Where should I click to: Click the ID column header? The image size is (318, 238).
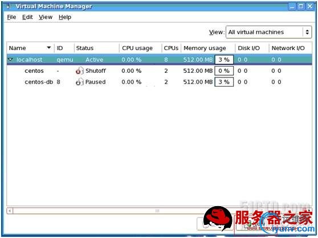pyautogui.click(x=64, y=48)
